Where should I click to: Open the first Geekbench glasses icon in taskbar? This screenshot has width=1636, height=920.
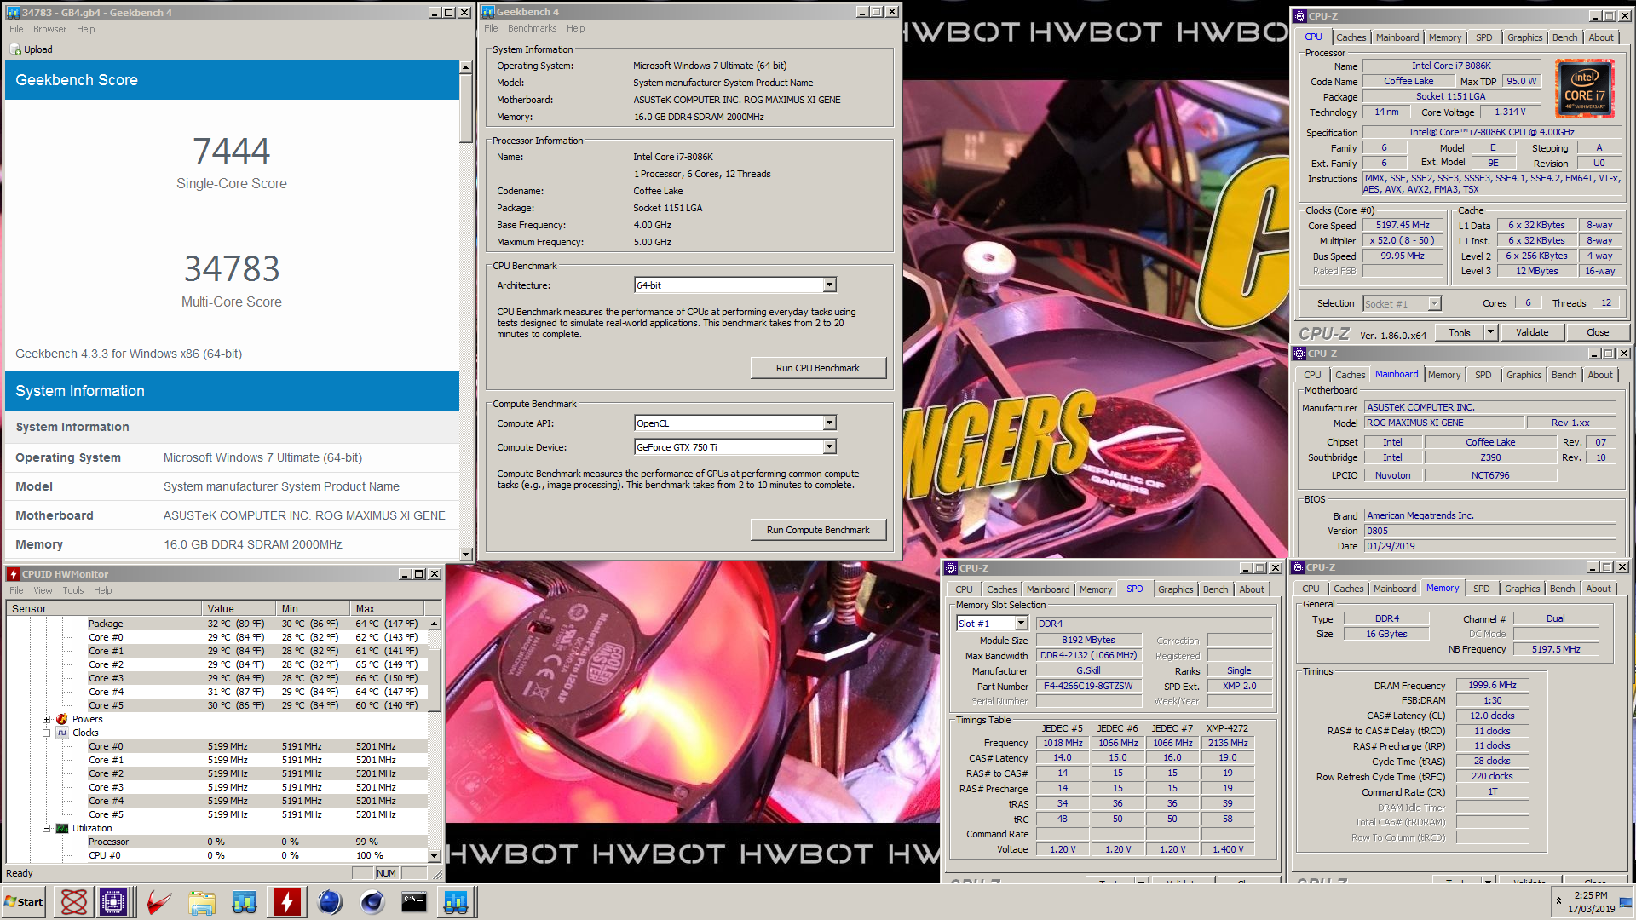click(x=245, y=902)
